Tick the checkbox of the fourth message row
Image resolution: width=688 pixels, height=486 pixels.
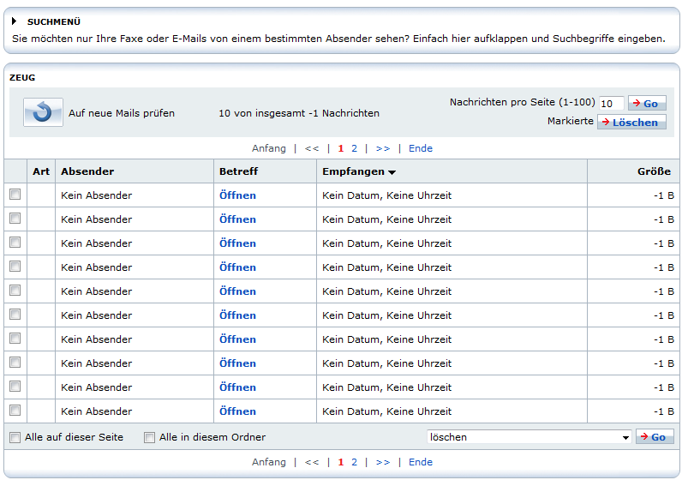15,267
